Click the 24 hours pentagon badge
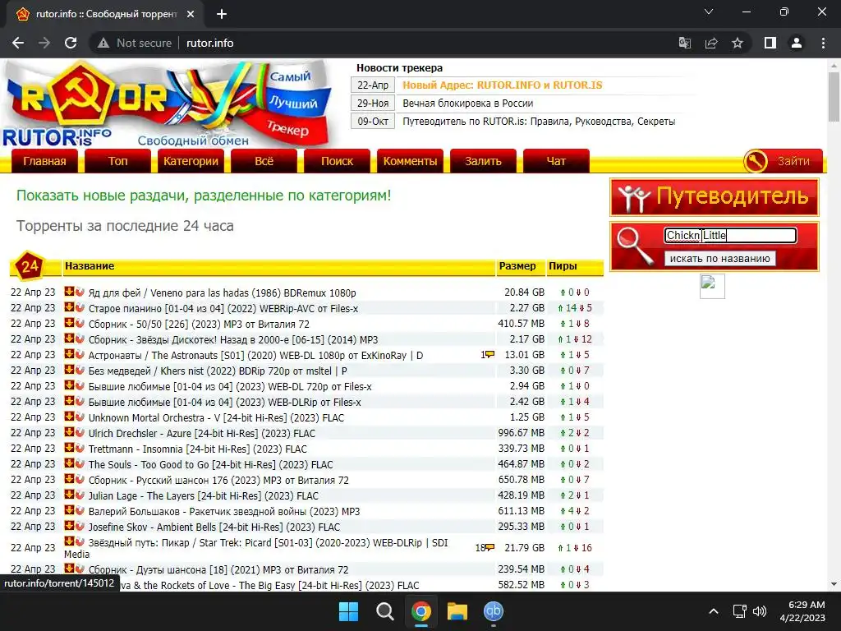Viewport: 841px width, 631px height. pos(30,265)
